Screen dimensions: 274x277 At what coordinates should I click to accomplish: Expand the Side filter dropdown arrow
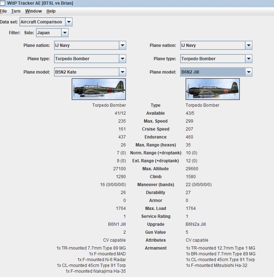coord(65,33)
